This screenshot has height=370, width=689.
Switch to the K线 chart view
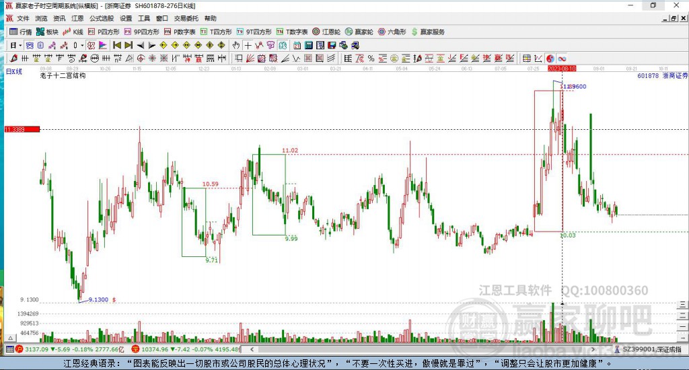click(x=73, y=32)
